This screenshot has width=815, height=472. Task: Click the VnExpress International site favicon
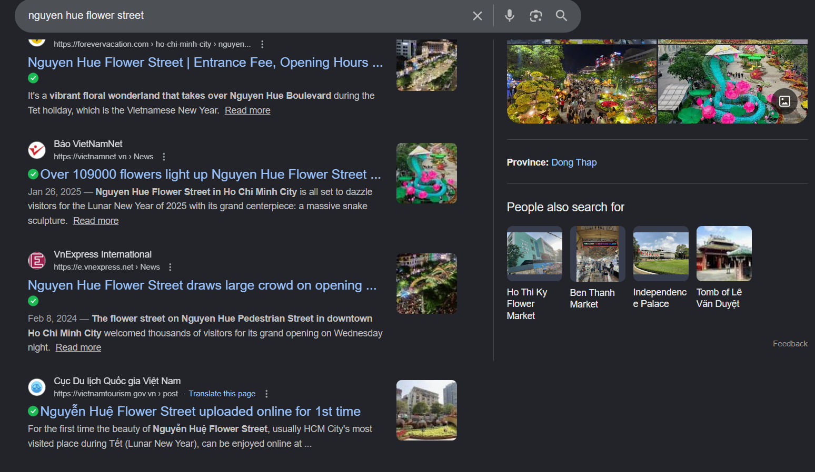click(x=37, y=261)
